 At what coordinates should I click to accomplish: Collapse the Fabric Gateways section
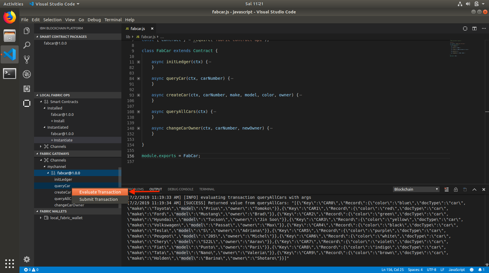pos(78,154)
